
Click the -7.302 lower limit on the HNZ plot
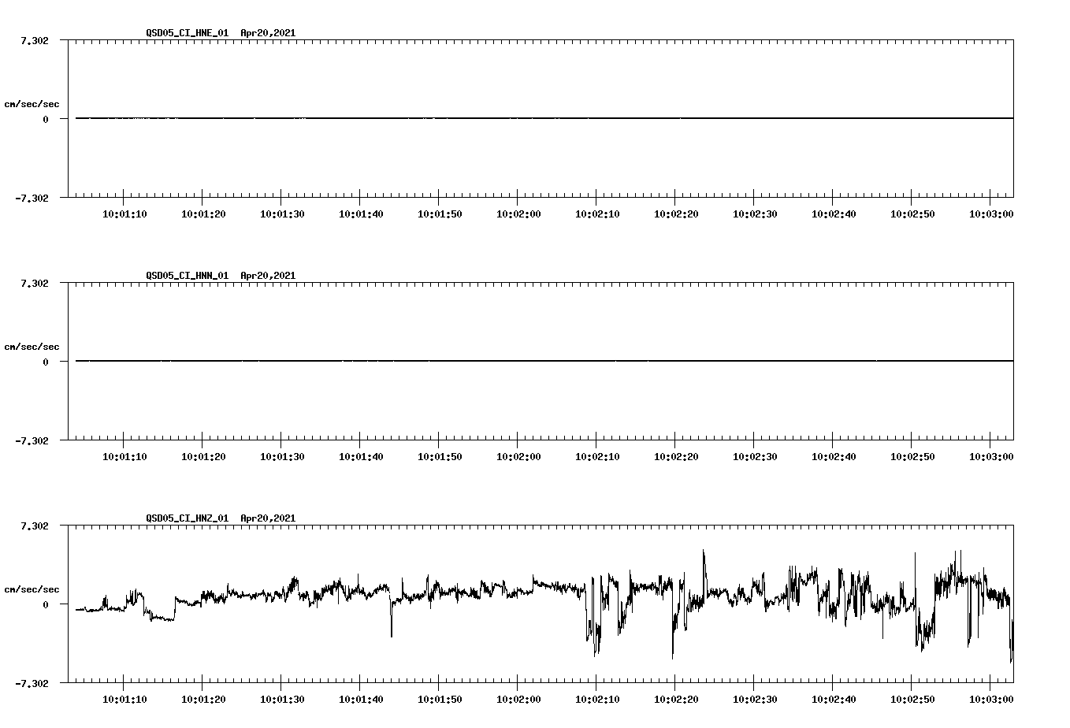tap(34, 684)
